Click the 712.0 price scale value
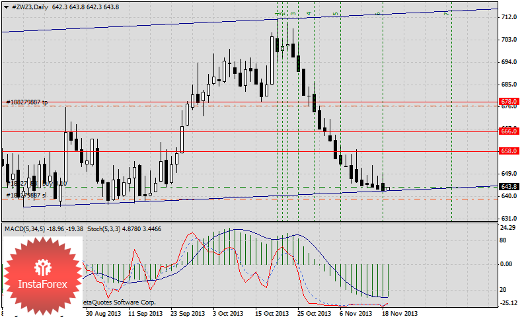This screenshot has width=524, height=319. (508, 17)
